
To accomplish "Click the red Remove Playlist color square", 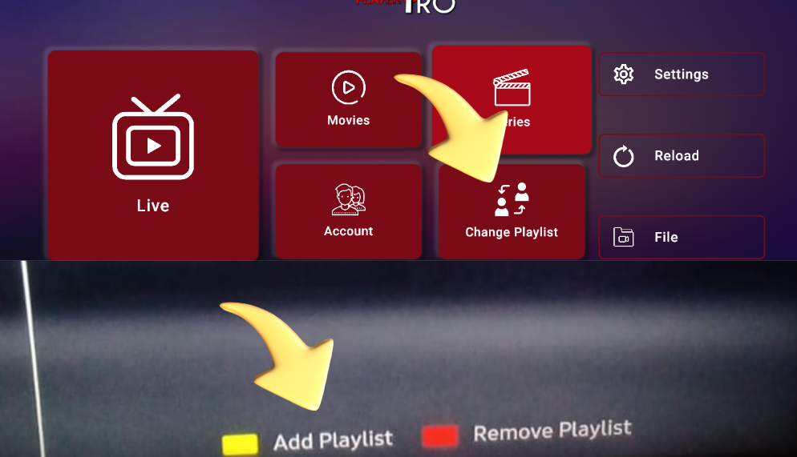I will pyautogui.click(x=439, y=436).
